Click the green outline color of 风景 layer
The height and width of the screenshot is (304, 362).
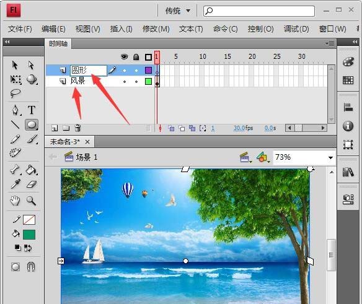point(148,81)
